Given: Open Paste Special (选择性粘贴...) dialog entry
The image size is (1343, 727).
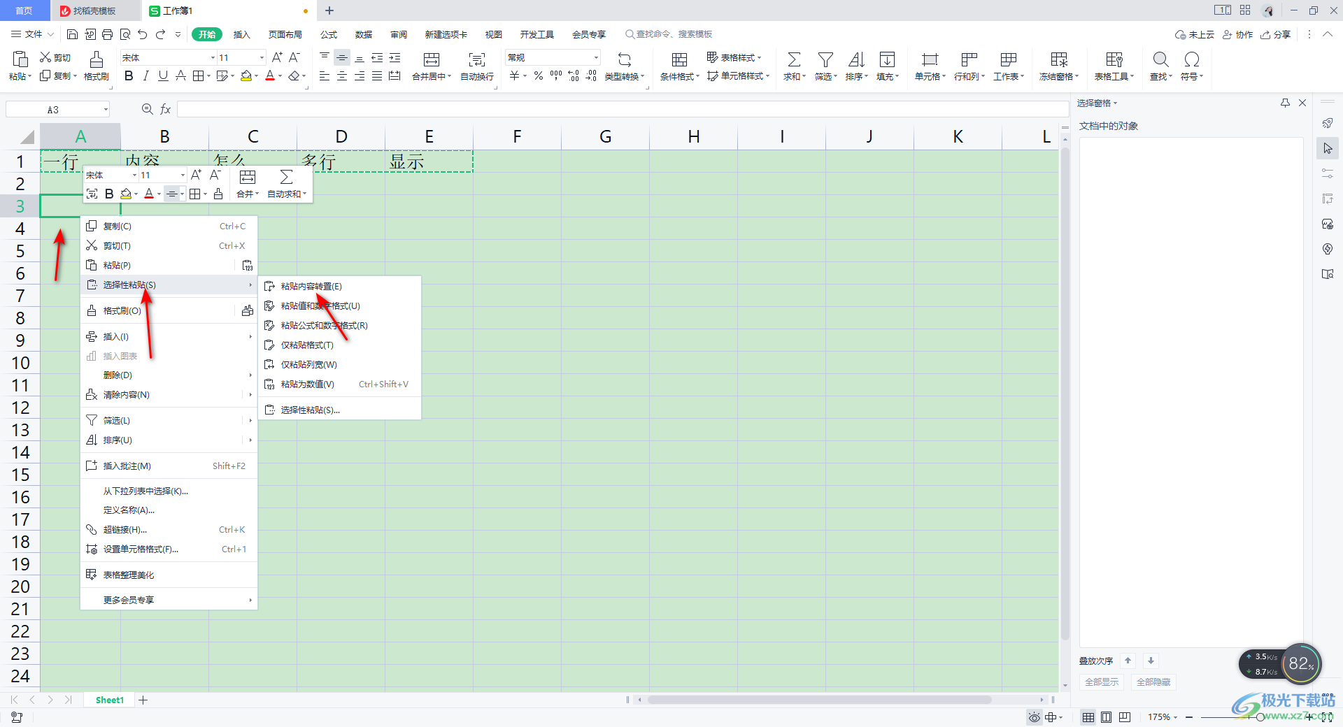Looking at the screenshot, I should click(x=340, y=410).
